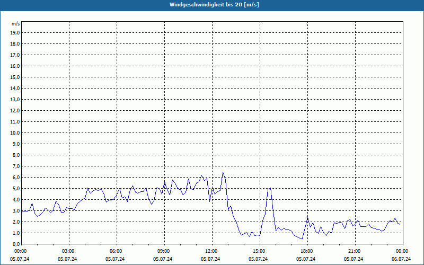Click y-axis value '6,0'
This screenshot has width=424, height=265.
16,178
